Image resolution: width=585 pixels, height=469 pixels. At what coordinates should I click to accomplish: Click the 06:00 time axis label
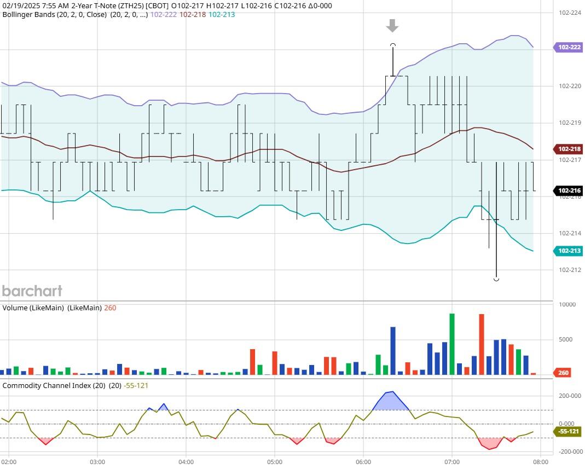(364, 462)
